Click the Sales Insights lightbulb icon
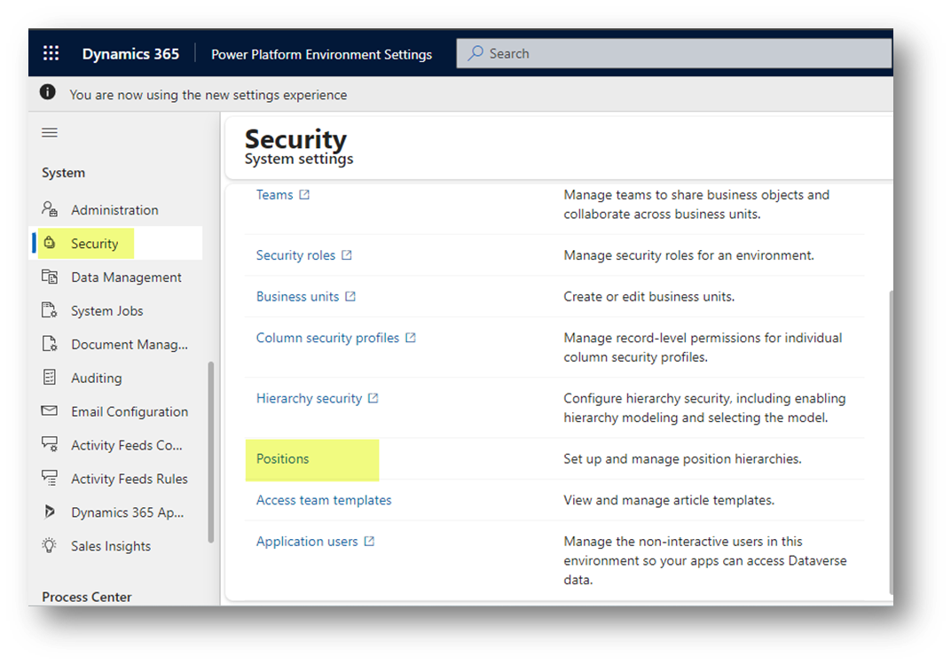 pos(50,546)
